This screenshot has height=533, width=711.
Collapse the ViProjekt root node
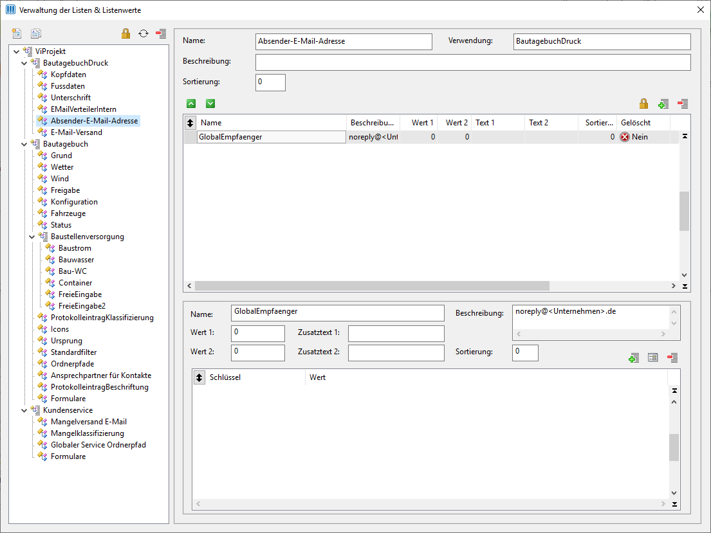coord(17,51)
